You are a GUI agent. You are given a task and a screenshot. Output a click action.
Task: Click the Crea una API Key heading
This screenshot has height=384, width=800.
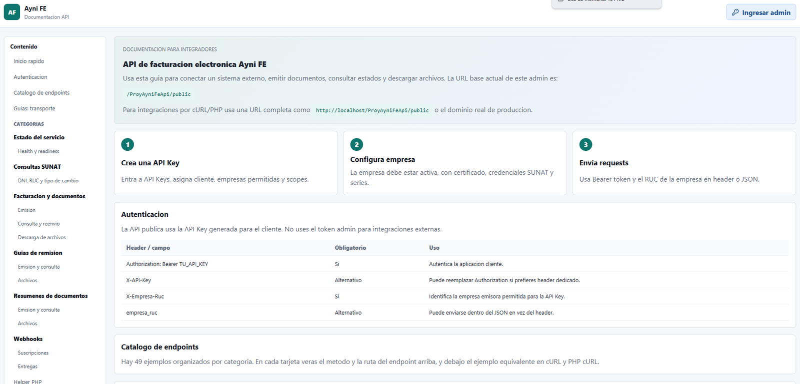tap(150, 163)
